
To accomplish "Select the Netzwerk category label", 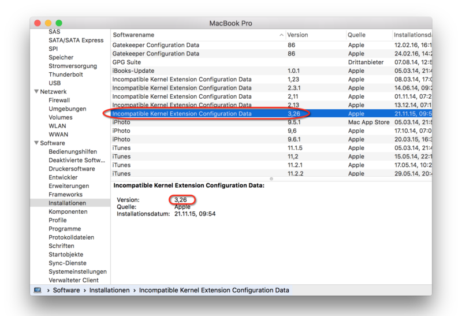I will tap(53, 91).
